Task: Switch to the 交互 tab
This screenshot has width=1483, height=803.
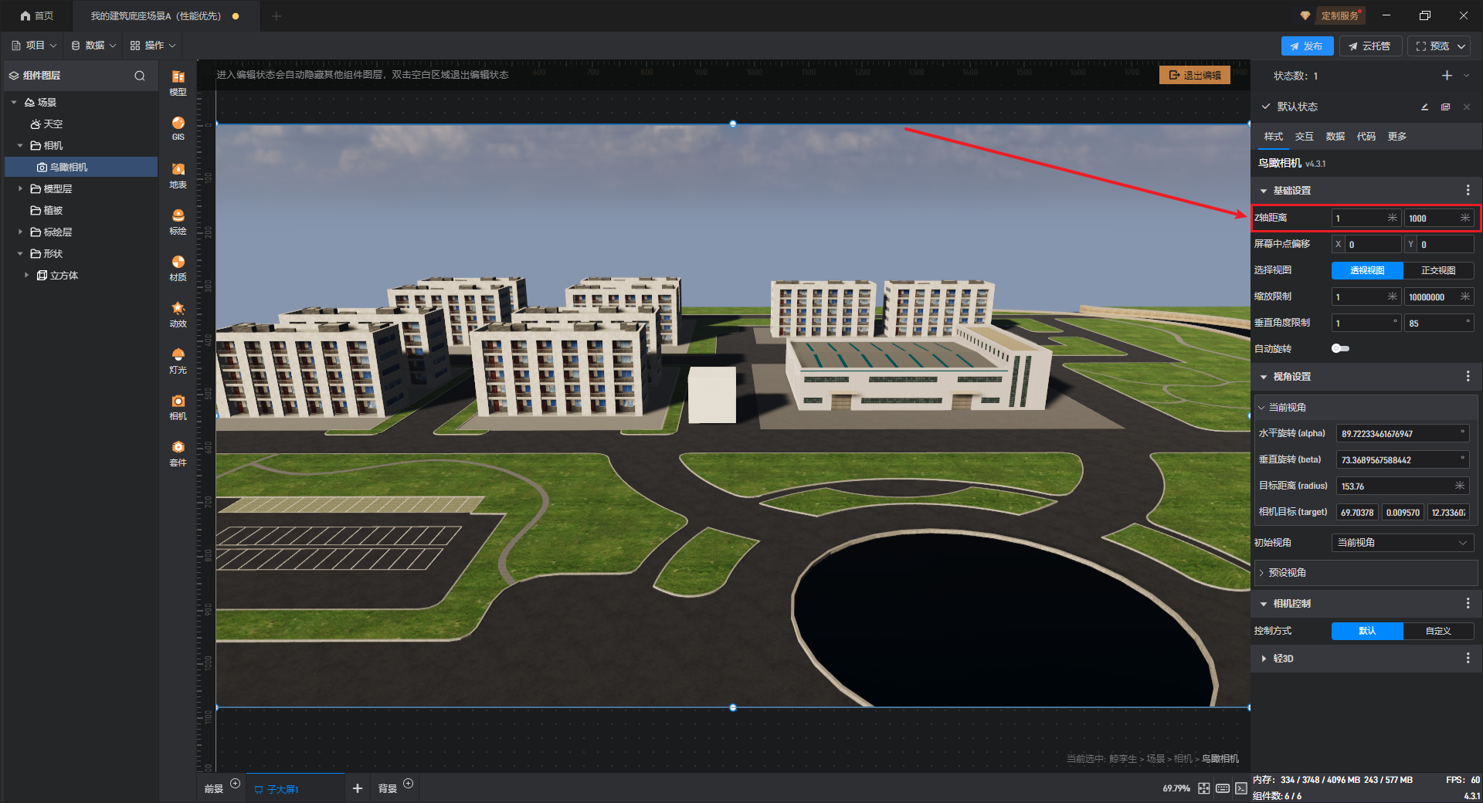Action: 1304,137
